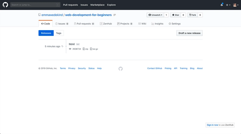Open the notifications bell

tap(222, 5)
